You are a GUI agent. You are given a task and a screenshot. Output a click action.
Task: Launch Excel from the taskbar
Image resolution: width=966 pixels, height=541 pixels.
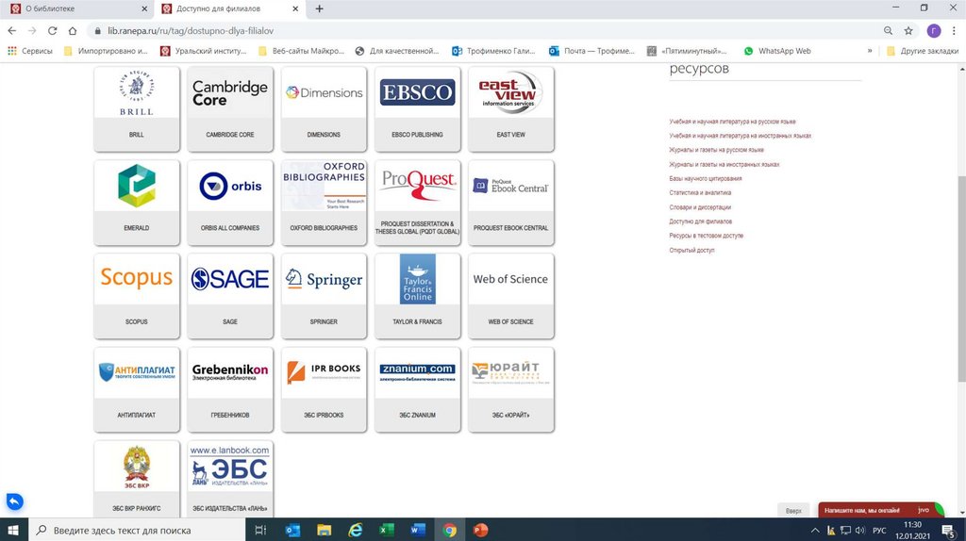coord(386,530)
